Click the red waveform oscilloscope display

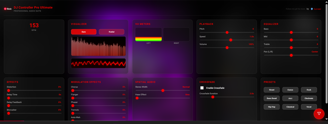tap(98, 63)
